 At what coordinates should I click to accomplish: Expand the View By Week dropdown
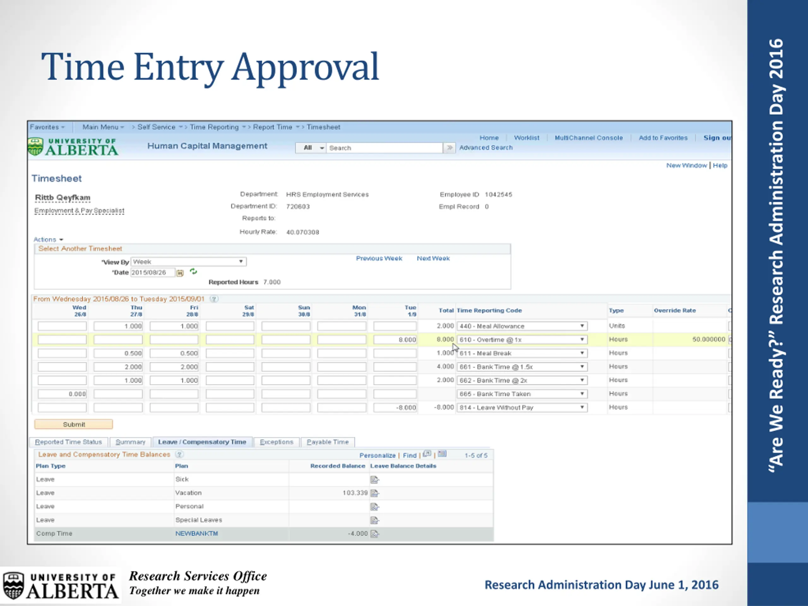pos(189,262)
